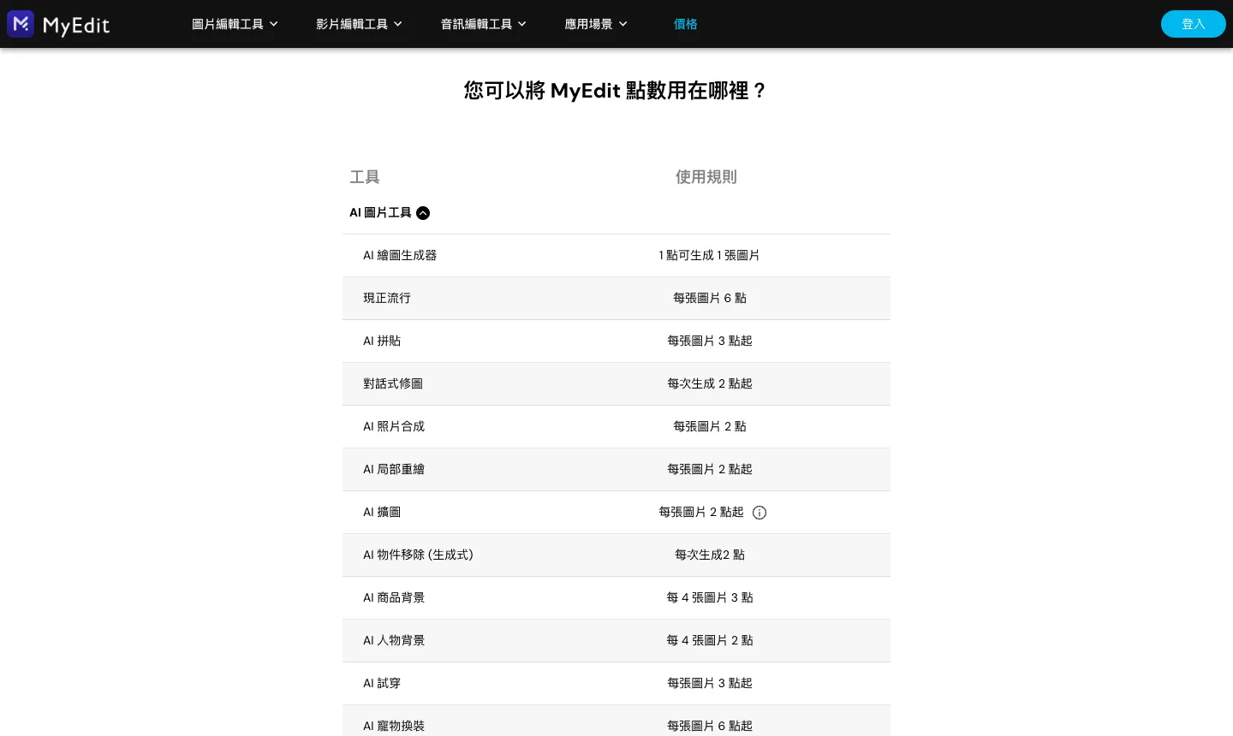Click the rule 1 點可生成 1 張圖片
Screen dimensions: 1233x736
coord(709,255)
